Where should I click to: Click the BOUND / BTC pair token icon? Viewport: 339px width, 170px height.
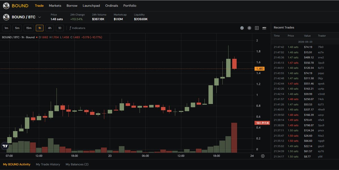point(6,17)
